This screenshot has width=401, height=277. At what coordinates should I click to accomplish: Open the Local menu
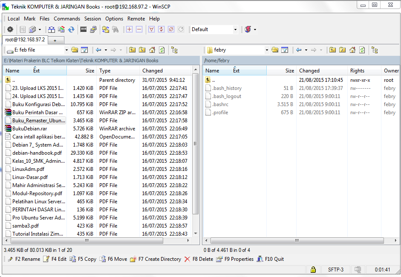coord(14,19)
